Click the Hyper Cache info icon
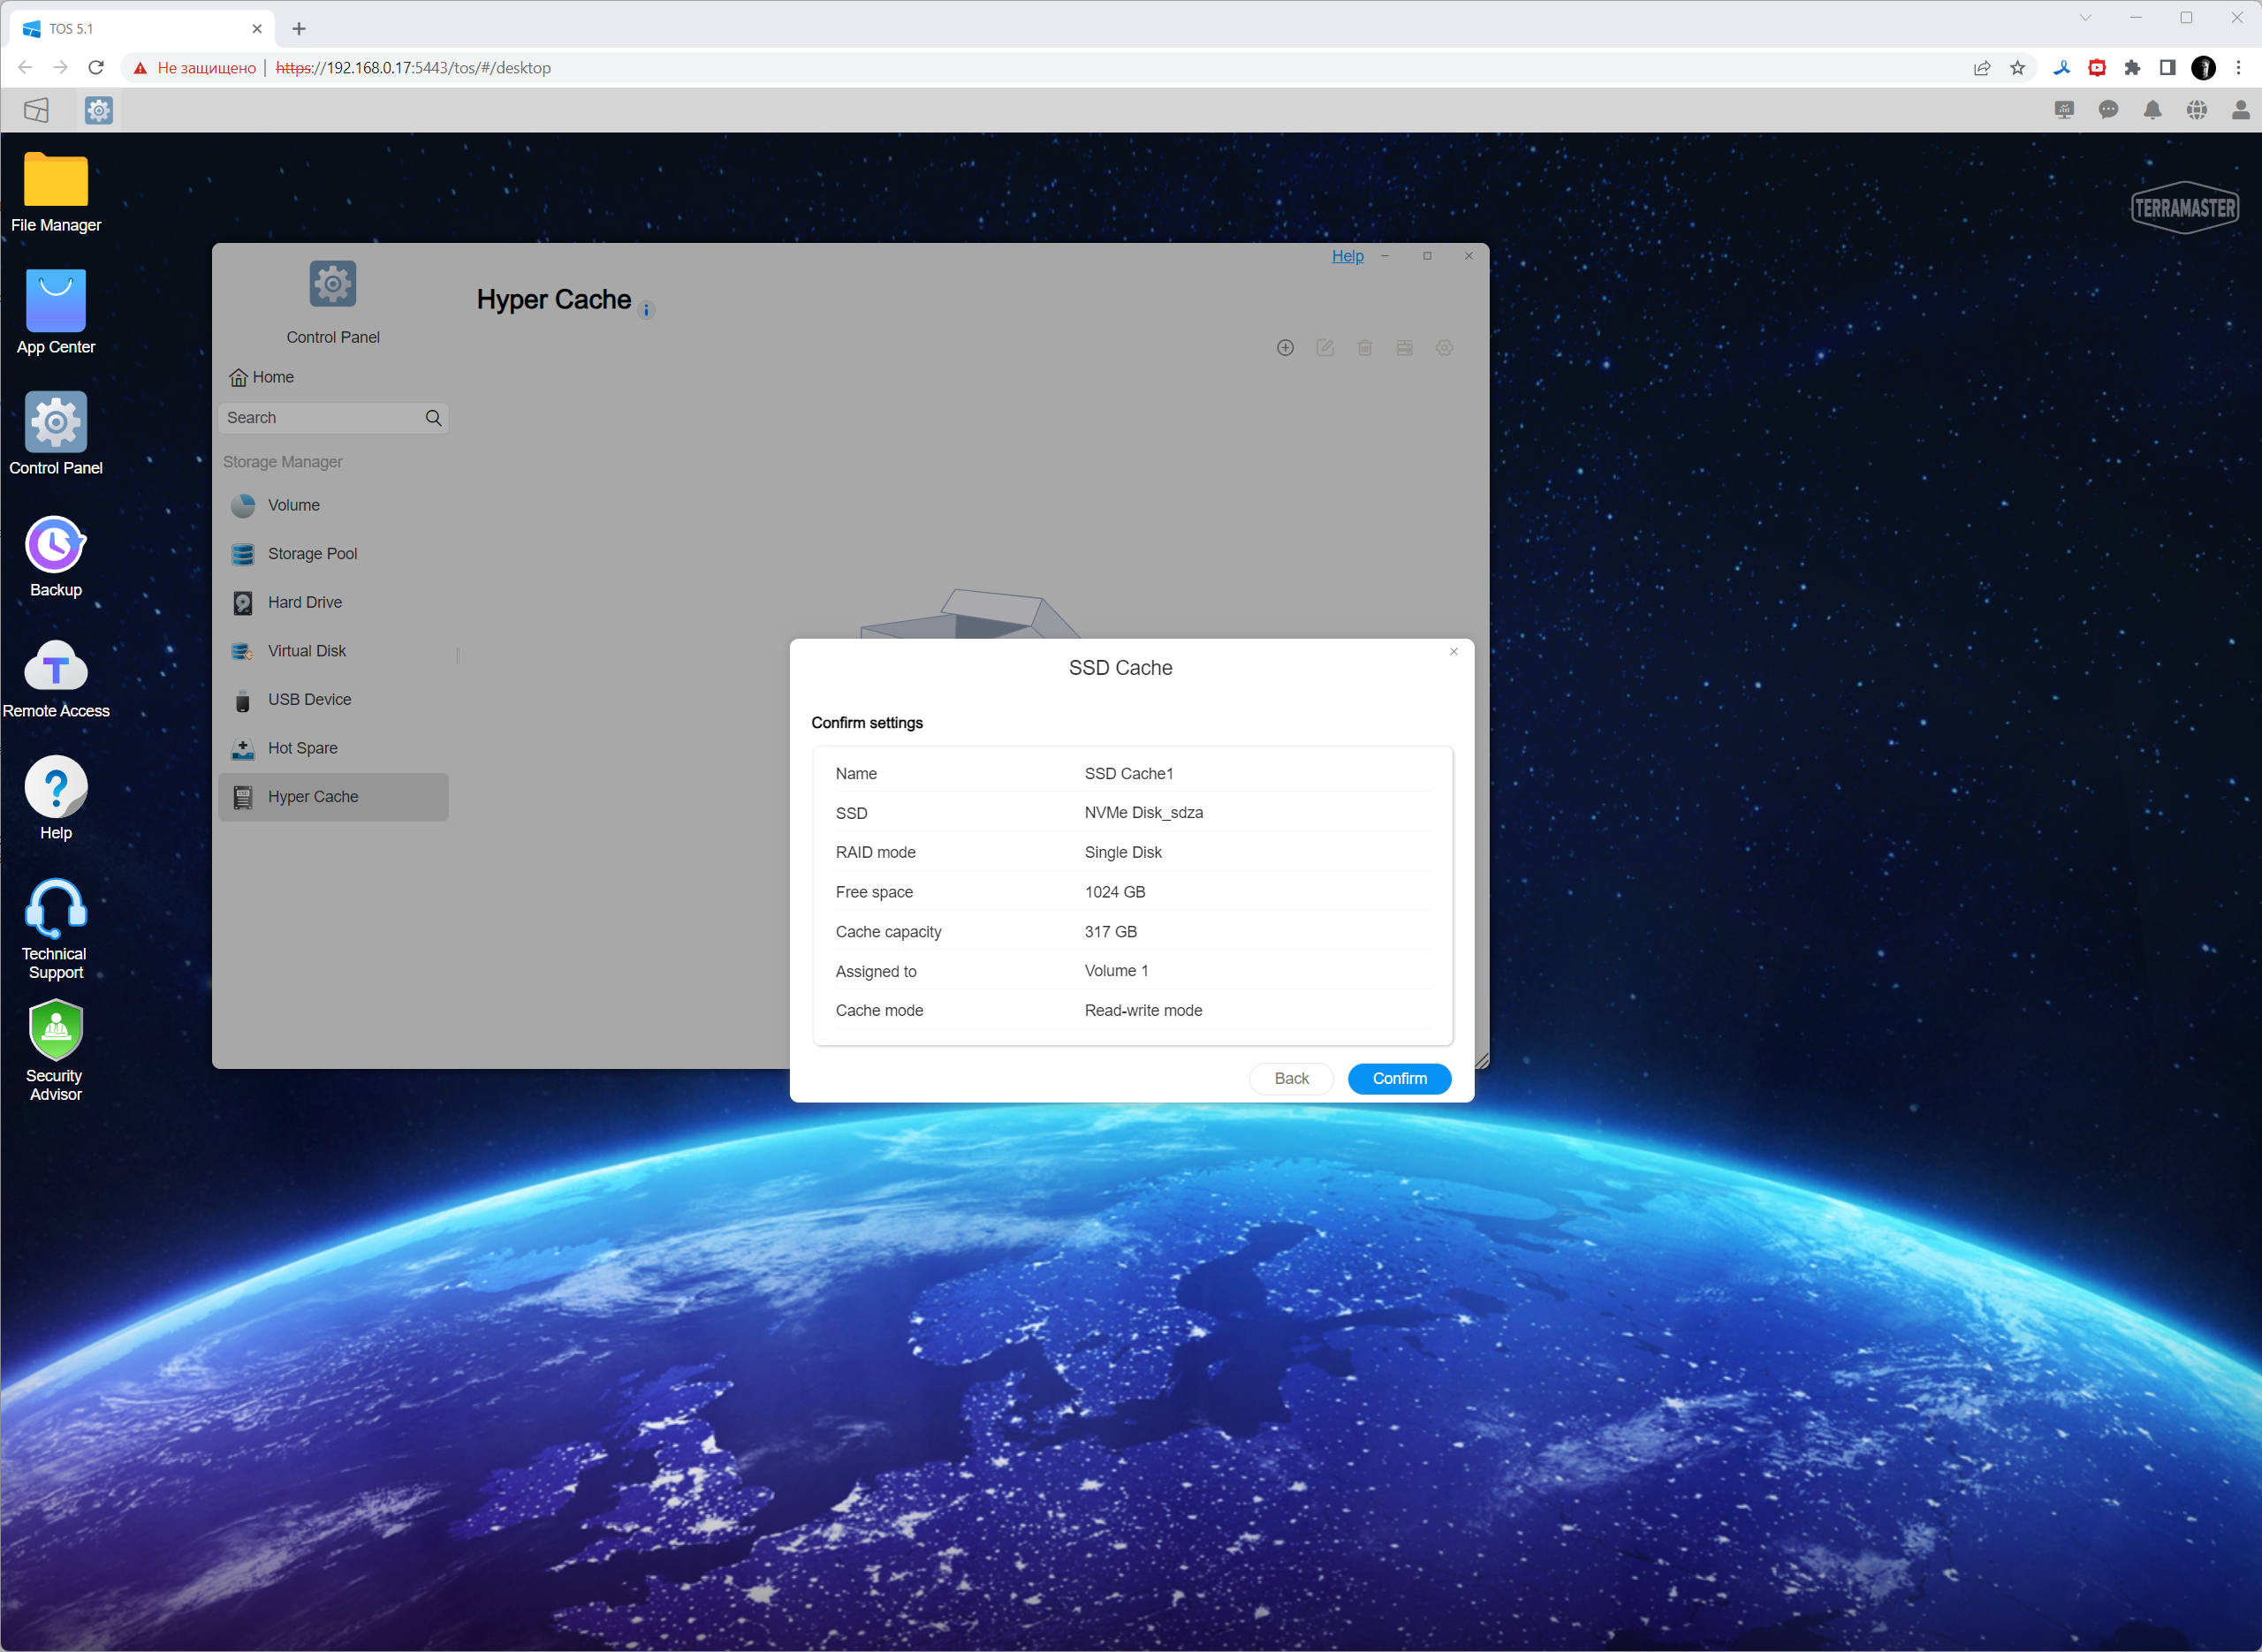 tap(646, 310)
